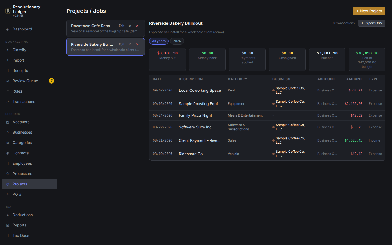The height and width of the screenshot is (245, 392).
Task: Go to the Employees section
Action: pyautogui.click(x=30, y=164)
